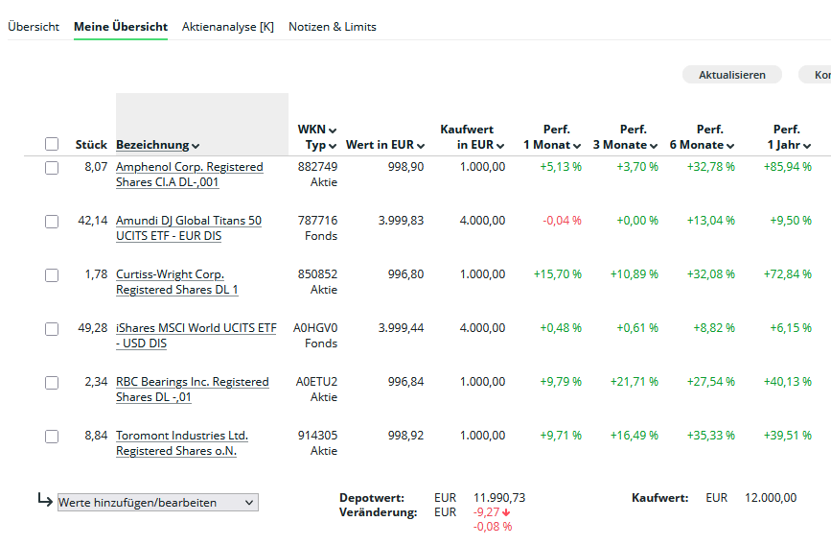Click WKN value 787716
Viewport: 831px width, 545px height.
(317, 221)
